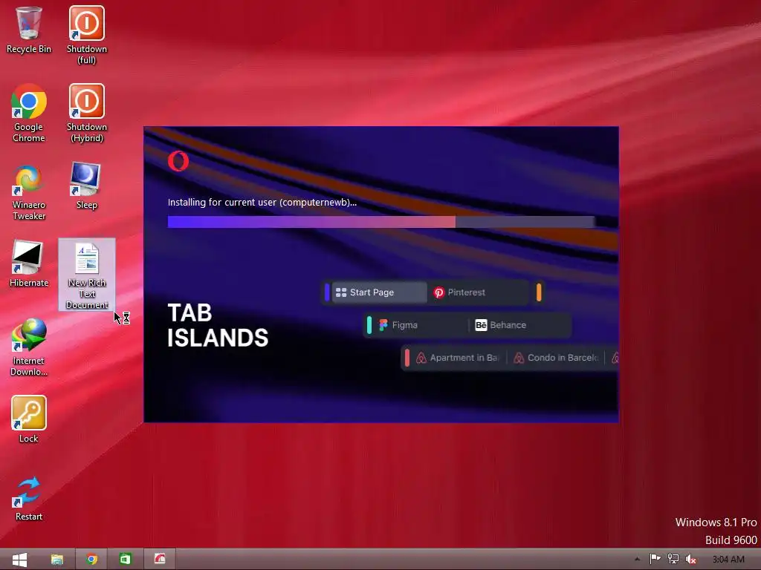Click the Installing for current user text
Viewport: 761px width, 570px height.
coord(262,203)
